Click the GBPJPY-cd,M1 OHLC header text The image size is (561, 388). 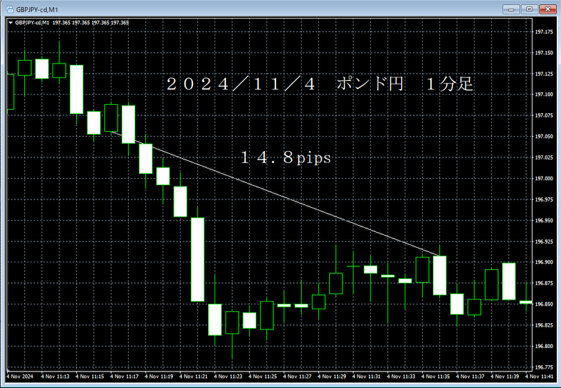[72, 23]
